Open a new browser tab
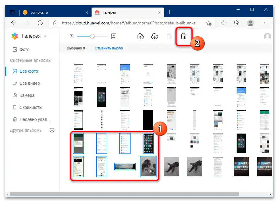278x202 pixels. coord(169,12)
